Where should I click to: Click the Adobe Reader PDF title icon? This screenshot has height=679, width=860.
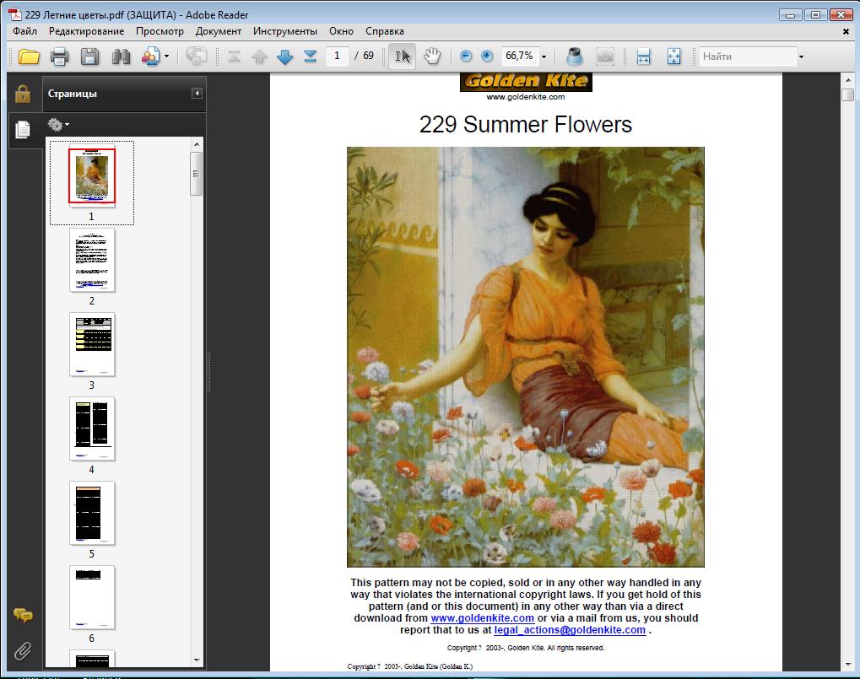(15, 14)
